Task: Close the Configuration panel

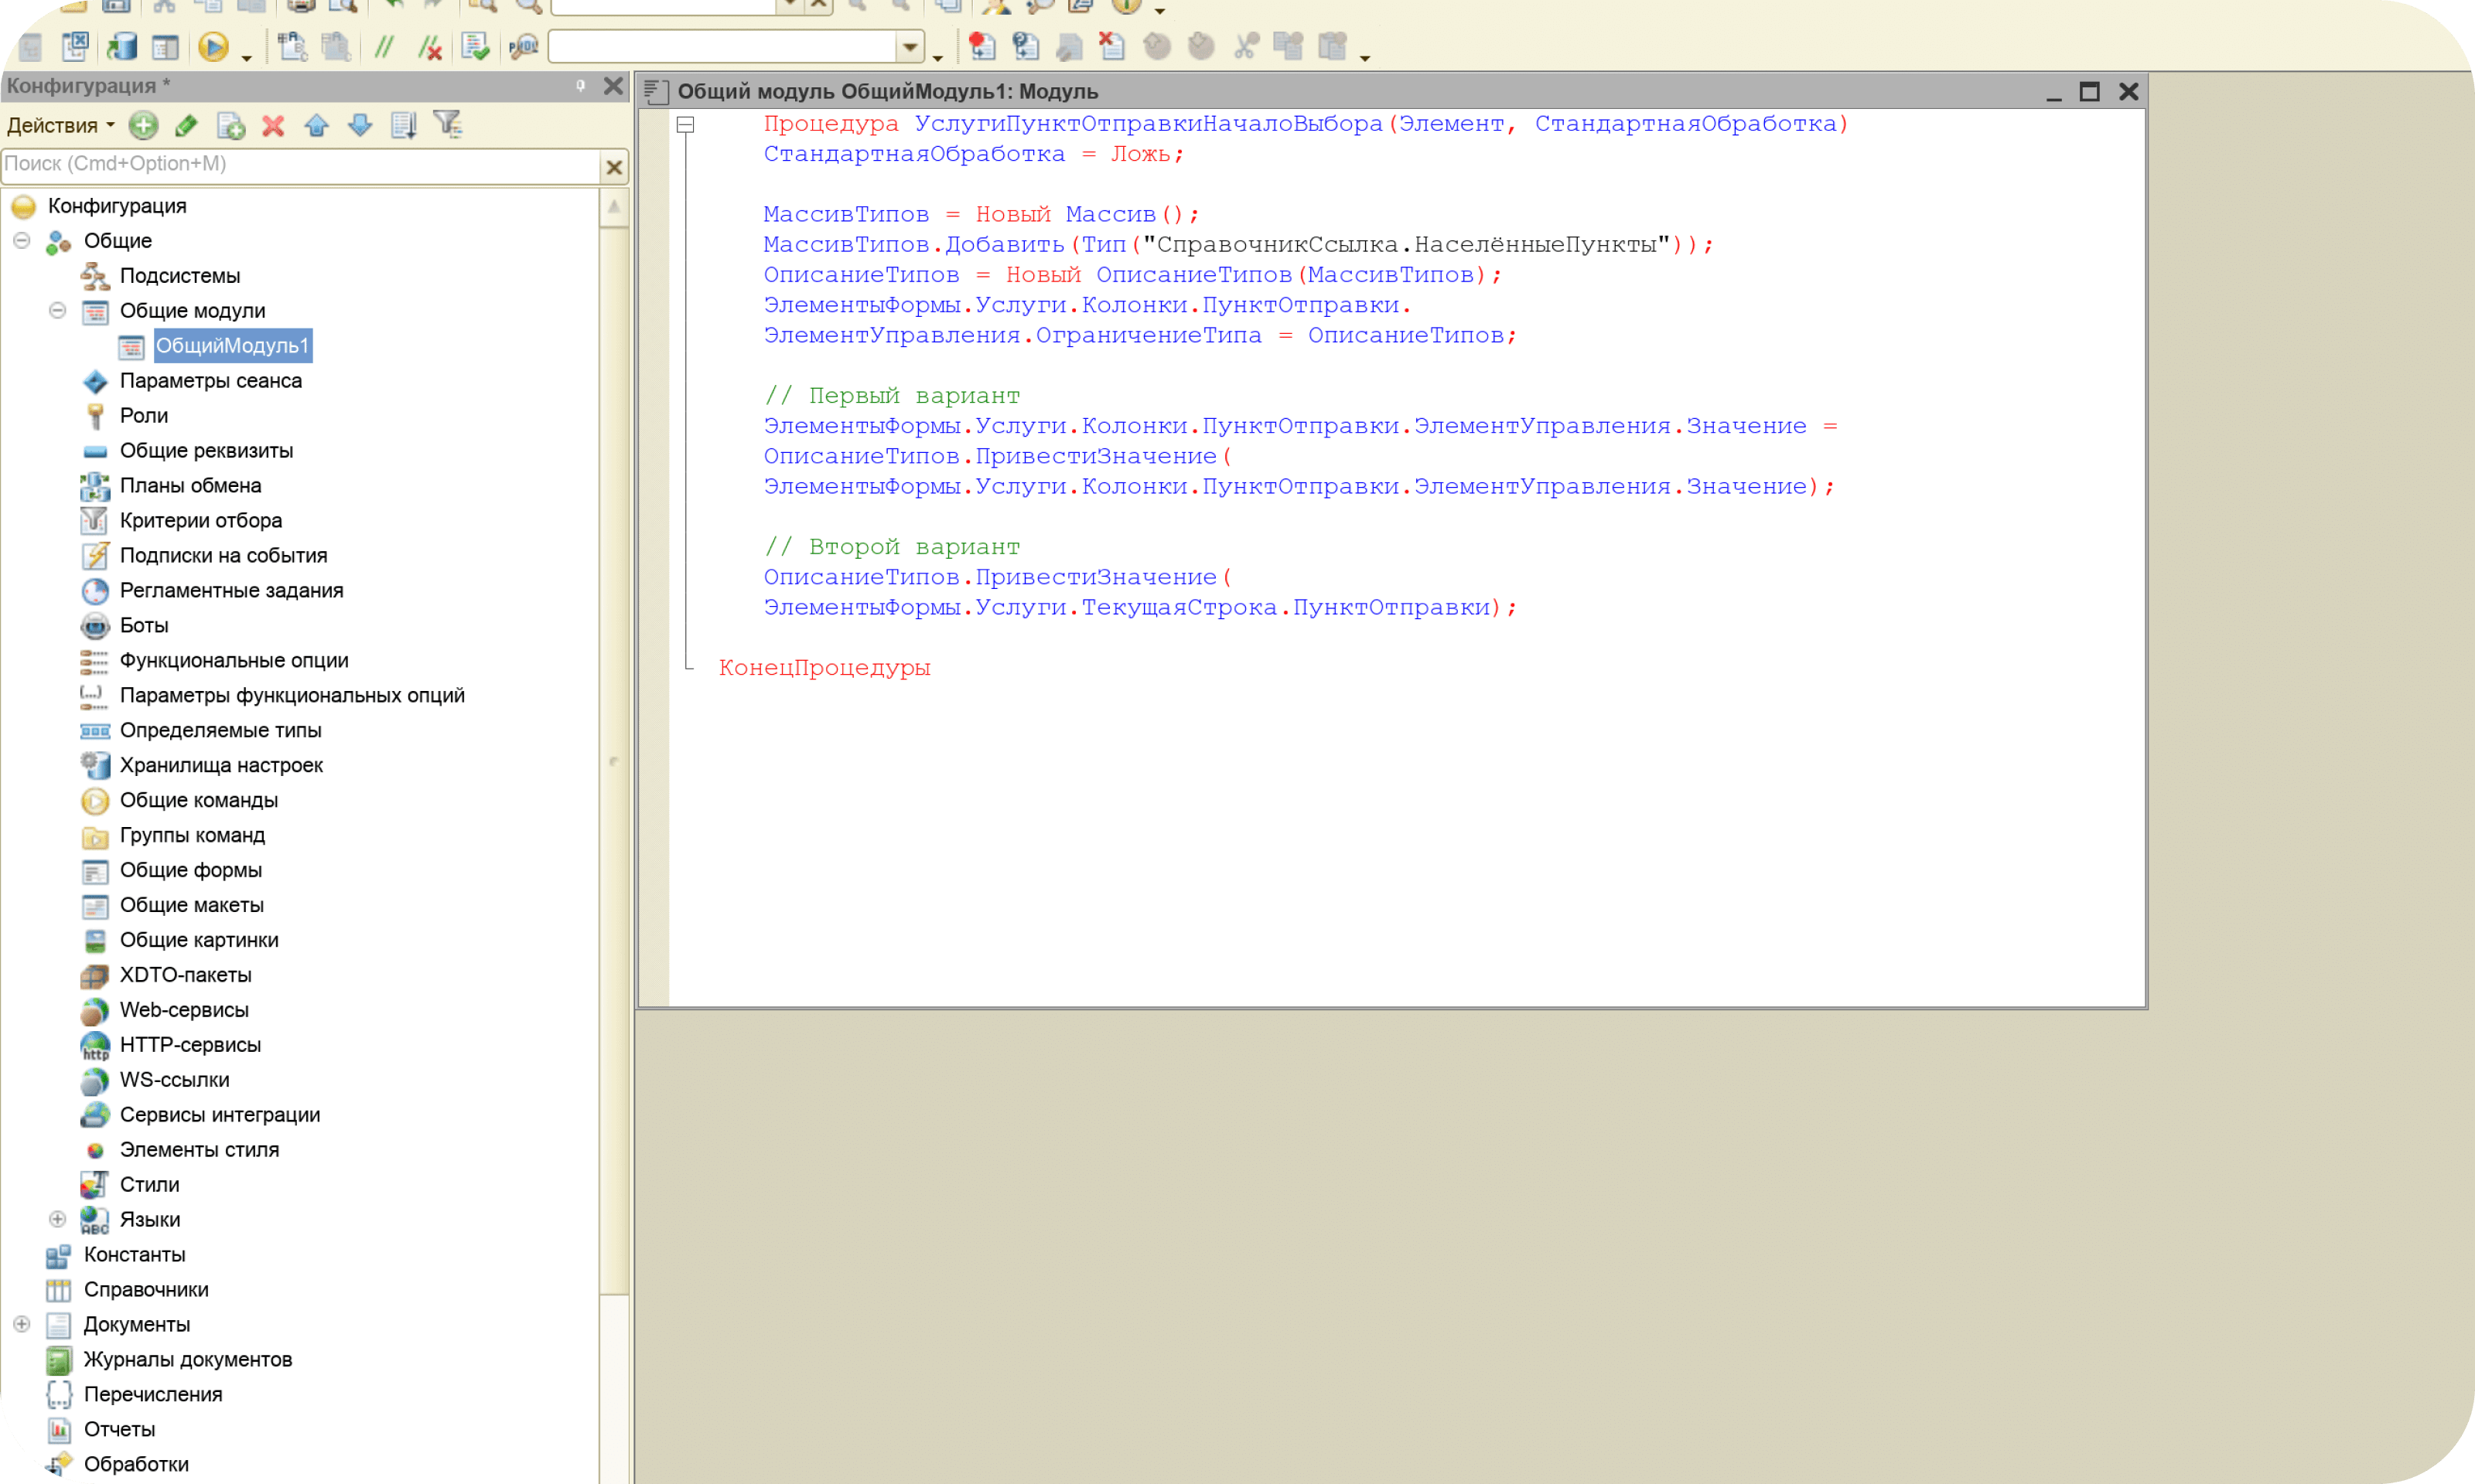Action: coord(613,86)
